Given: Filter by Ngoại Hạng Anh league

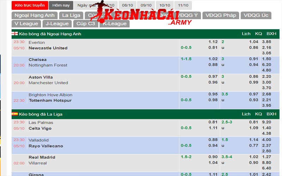Looking at the screenshot, I should pos(34,15).
